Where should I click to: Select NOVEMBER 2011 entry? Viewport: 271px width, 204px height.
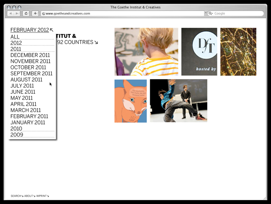click(x=30, y=61)
